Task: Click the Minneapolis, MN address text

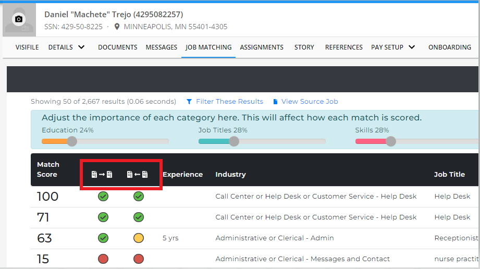Action: 176,27
